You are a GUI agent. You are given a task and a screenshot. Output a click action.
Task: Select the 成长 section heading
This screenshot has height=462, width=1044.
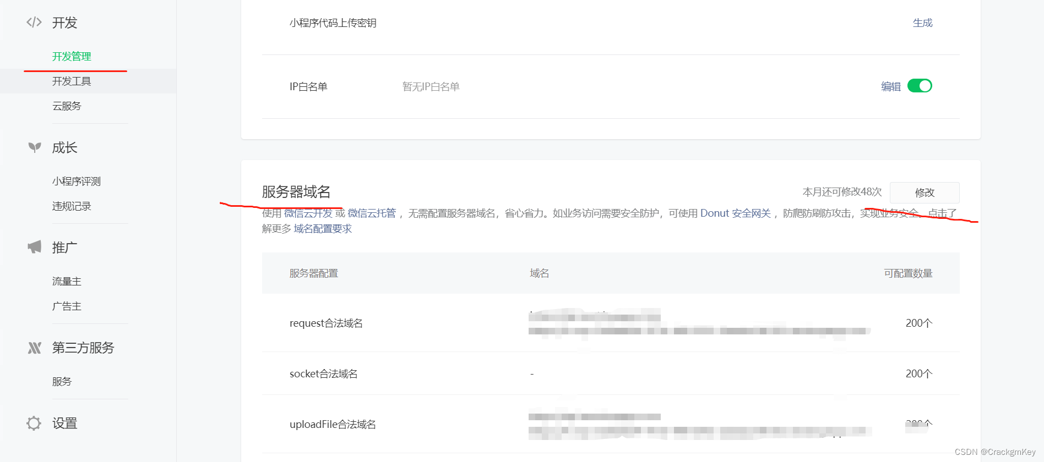pos(64,147)
